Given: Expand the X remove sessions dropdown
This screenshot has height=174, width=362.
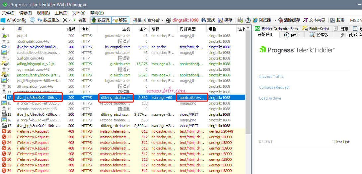Looking at the screenshot, I should click(x=69, y=20).
